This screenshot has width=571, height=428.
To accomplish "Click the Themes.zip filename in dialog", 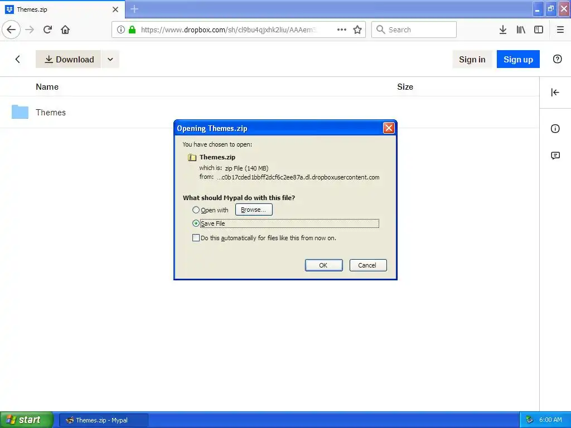I will point(217,157).
